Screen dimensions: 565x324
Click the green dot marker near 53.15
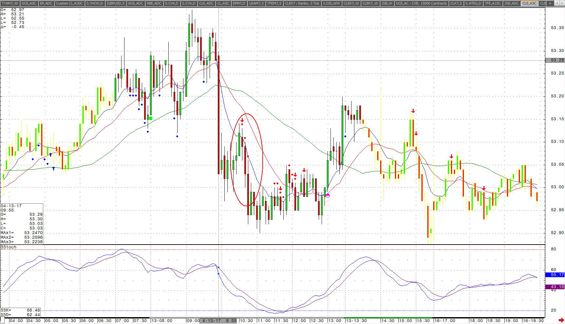pos(151,118)
